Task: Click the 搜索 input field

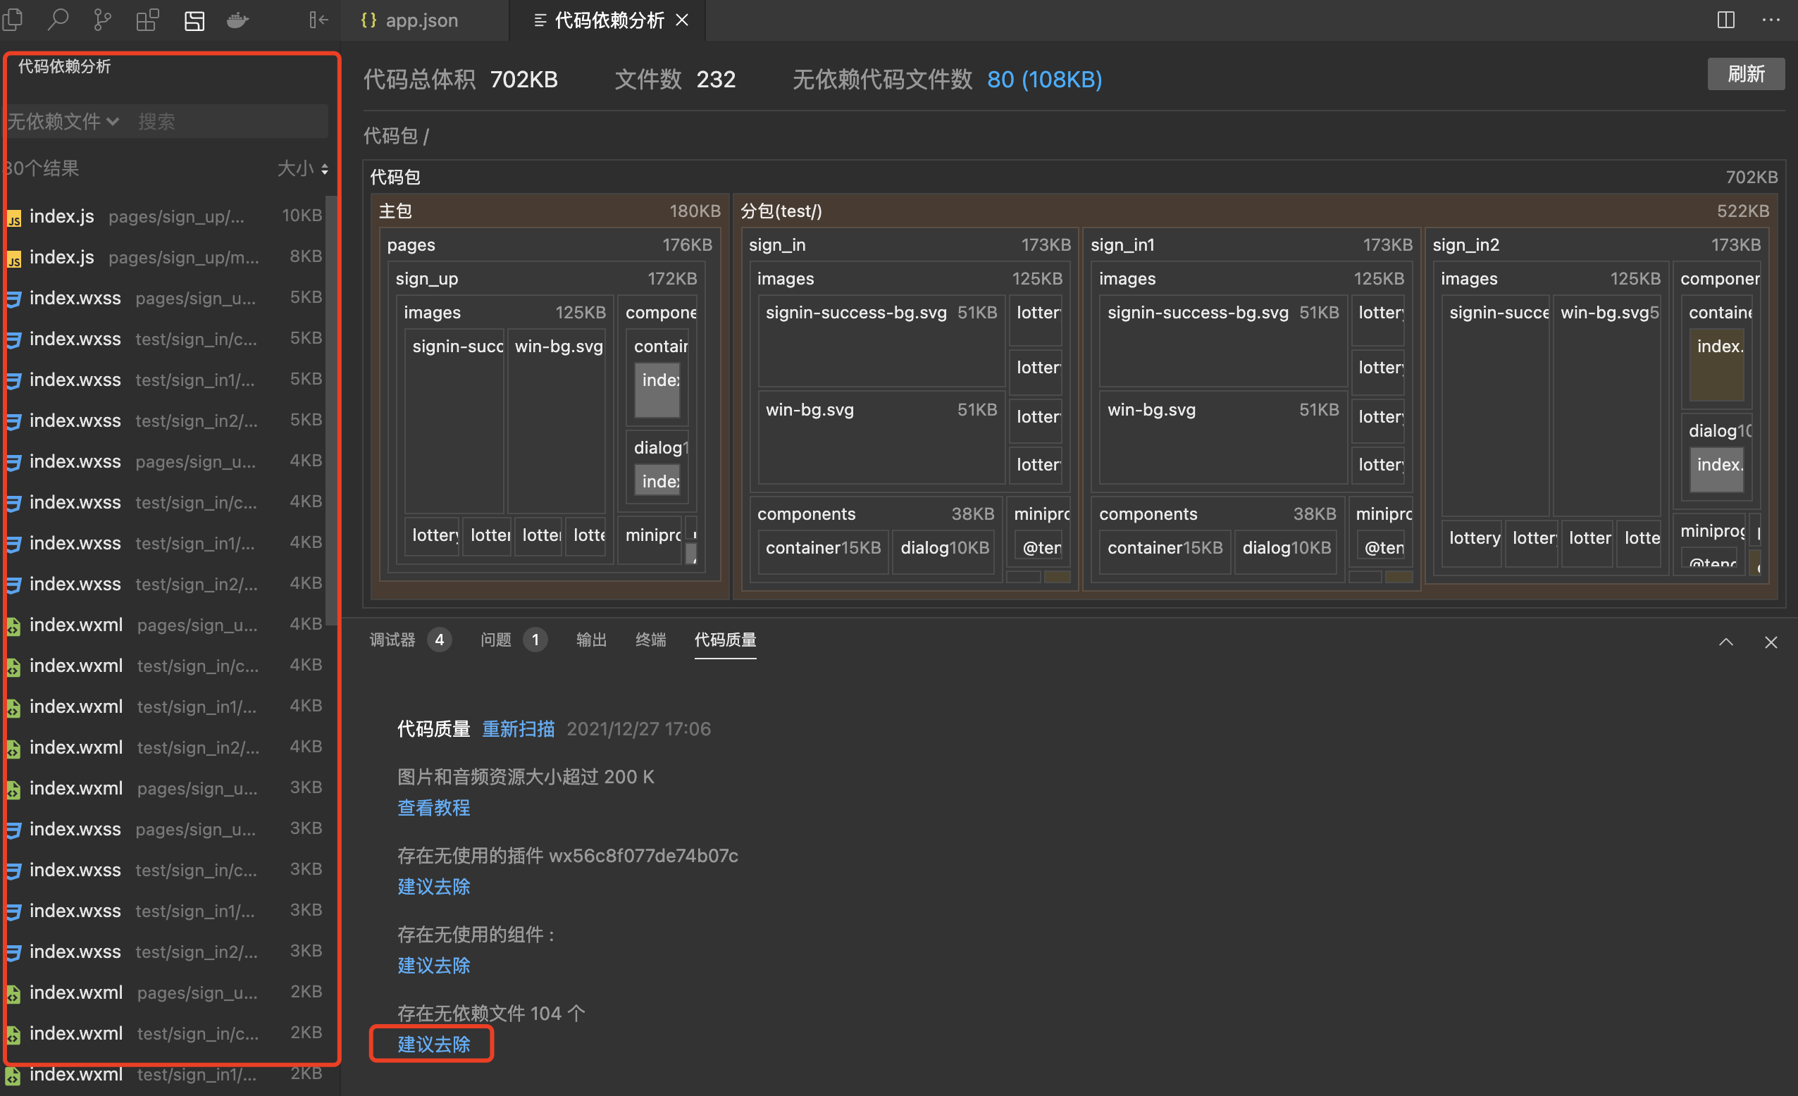Action: coord(226,121)
